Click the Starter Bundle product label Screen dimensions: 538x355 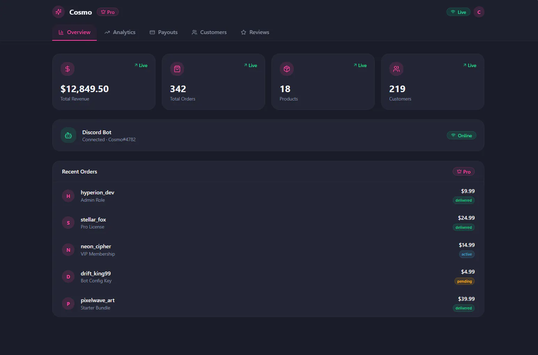click(95, 308)
